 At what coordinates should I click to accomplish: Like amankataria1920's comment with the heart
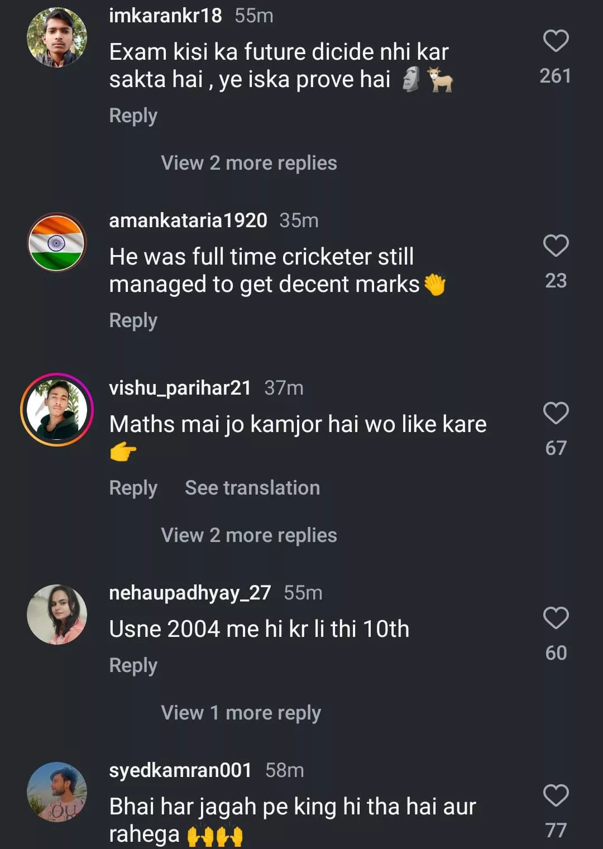tap(556, 246)
